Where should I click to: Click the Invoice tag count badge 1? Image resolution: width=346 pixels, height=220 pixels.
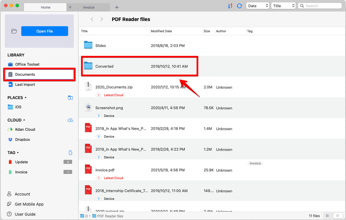coord(68,172)
